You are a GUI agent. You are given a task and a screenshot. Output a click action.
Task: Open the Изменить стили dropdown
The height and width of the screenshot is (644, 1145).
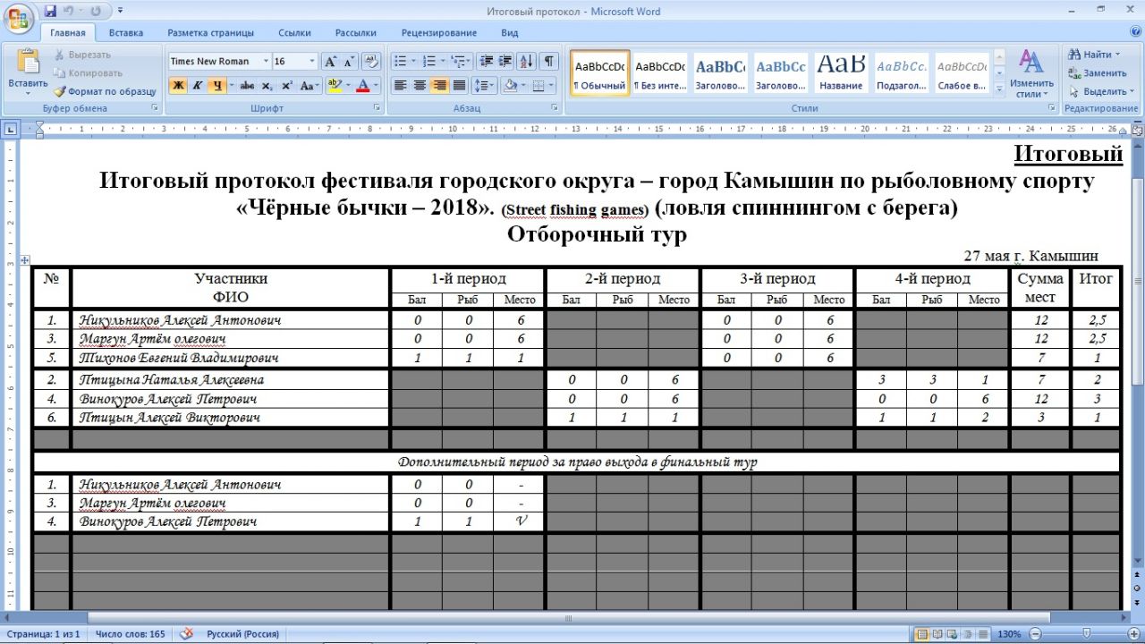pyautogui.click(x=1032, y=74)
